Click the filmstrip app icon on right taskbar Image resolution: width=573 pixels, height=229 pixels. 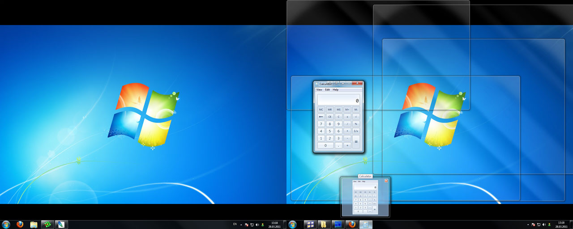338,224
